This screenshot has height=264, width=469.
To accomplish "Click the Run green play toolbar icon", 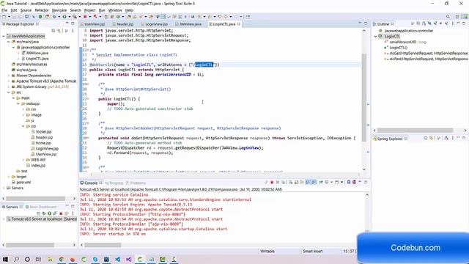I will [64, 17].
